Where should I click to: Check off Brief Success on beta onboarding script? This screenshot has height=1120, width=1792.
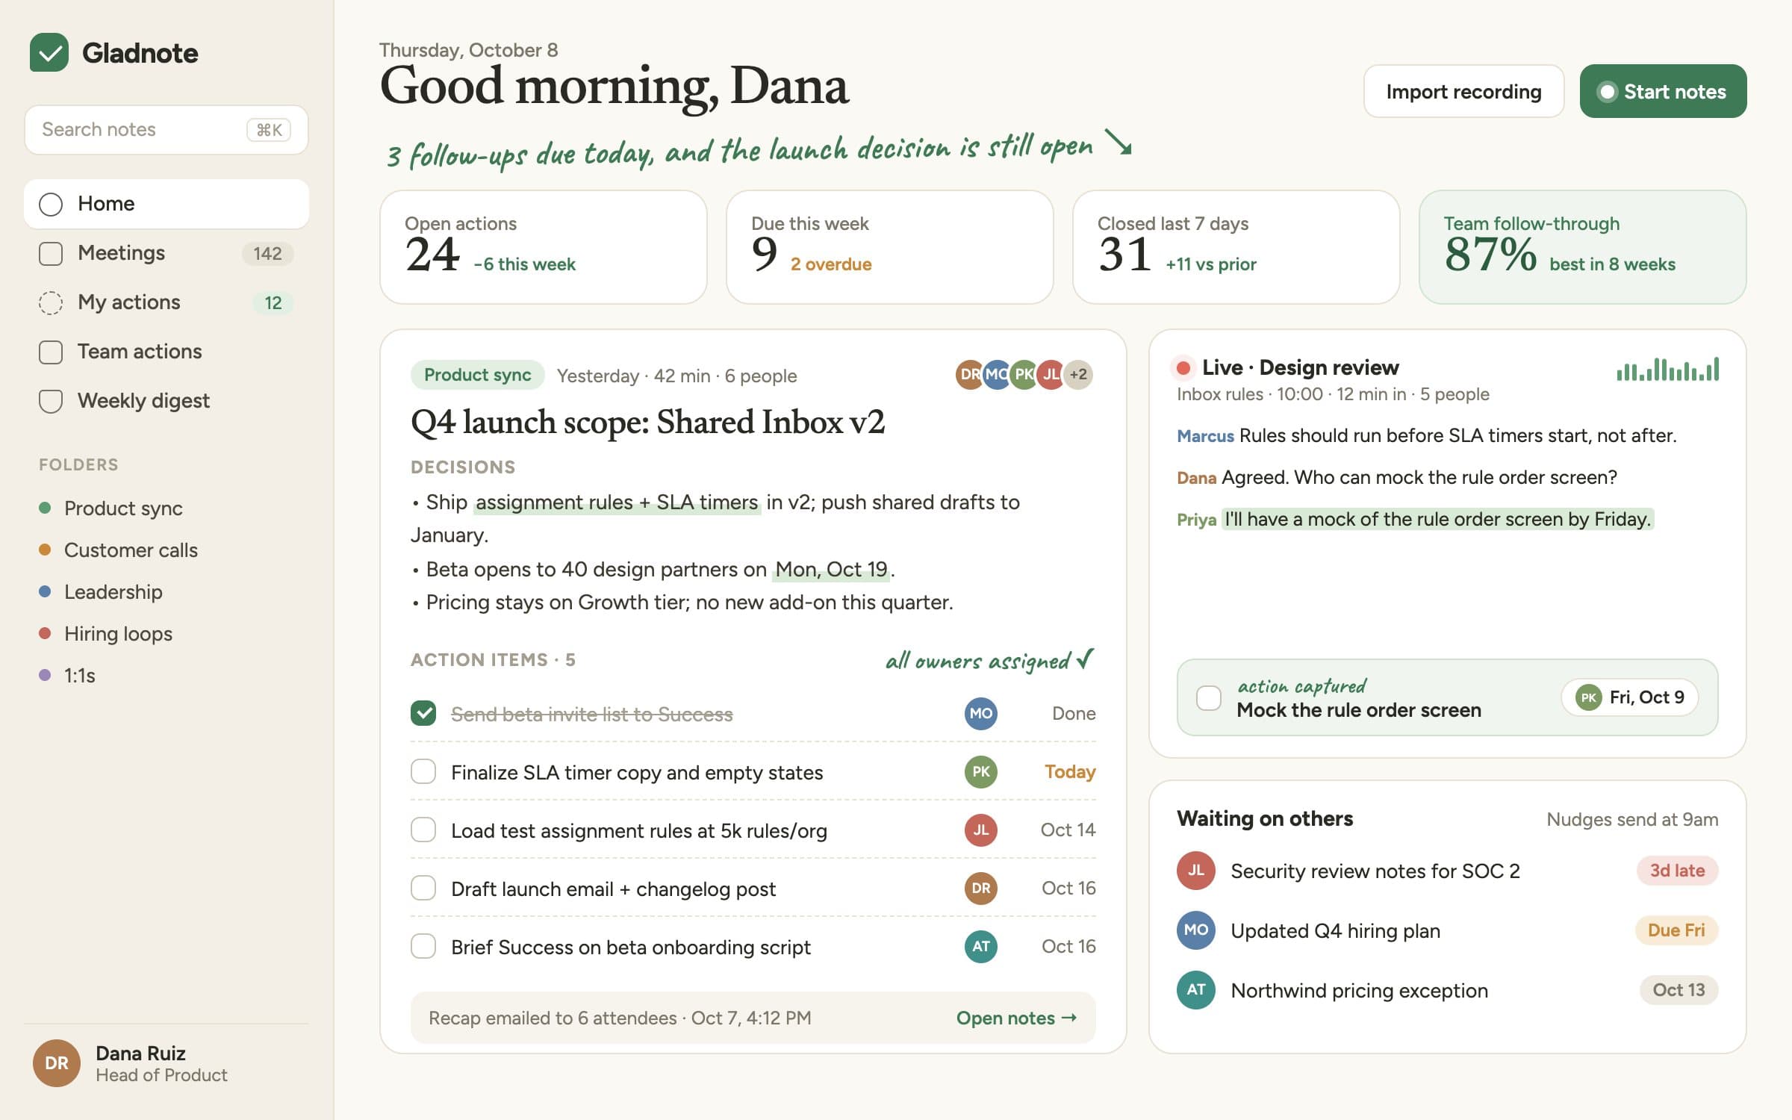[x=423, y=946]
